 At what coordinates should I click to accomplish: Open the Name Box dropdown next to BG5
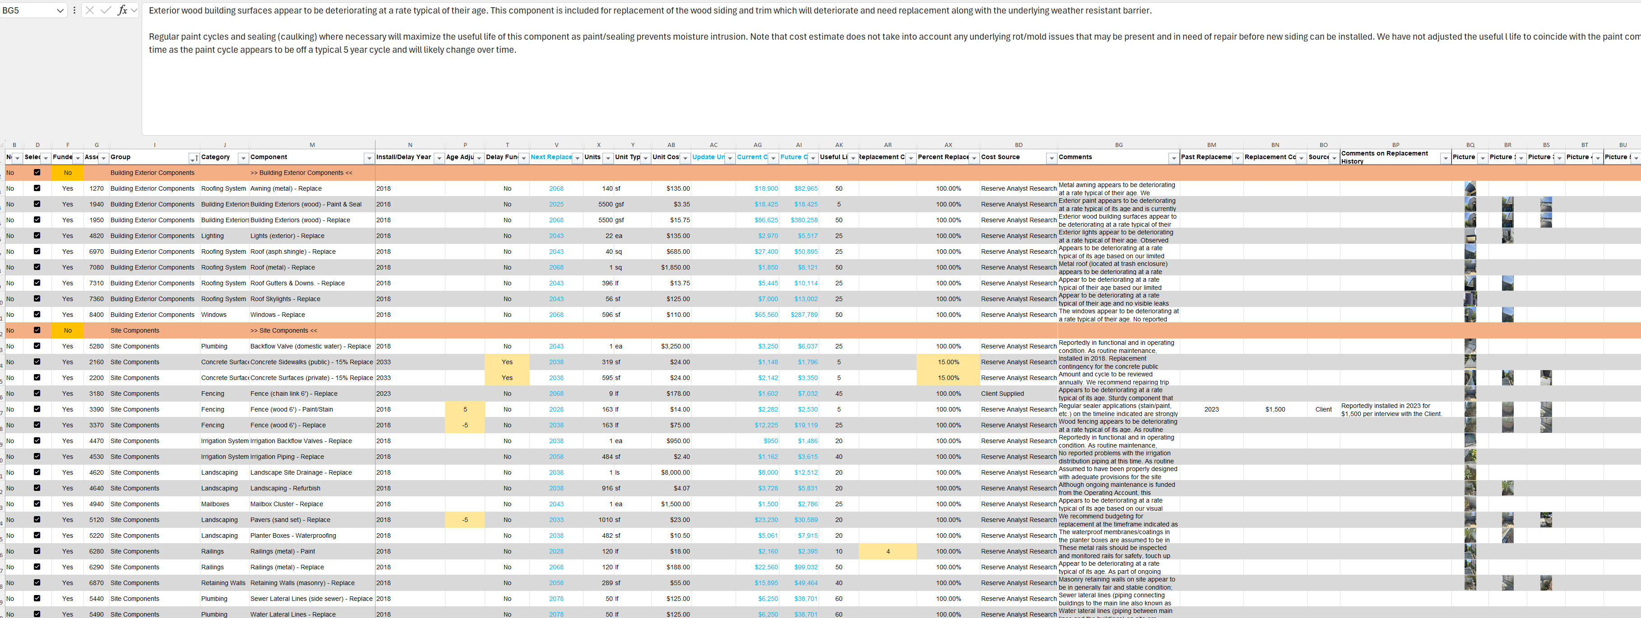click(60, 10)
